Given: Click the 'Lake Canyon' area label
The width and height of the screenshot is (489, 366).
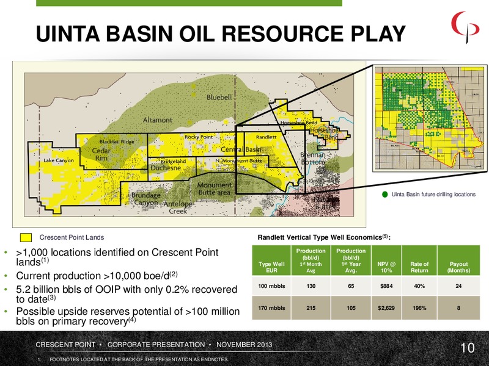Looking at the screenshot, I should click(x=59, y=160).
